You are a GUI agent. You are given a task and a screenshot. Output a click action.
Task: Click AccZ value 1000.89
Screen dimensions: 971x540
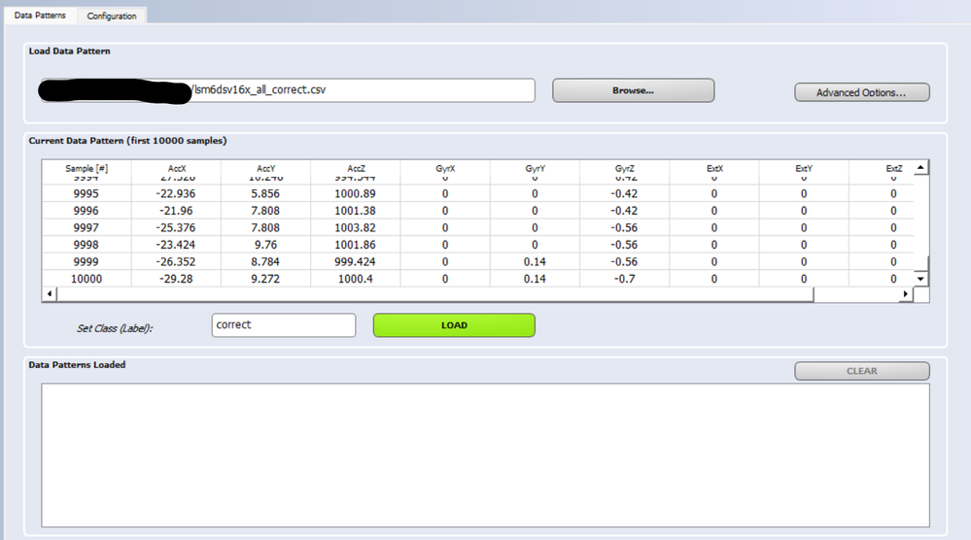click(x=355, y=193)
